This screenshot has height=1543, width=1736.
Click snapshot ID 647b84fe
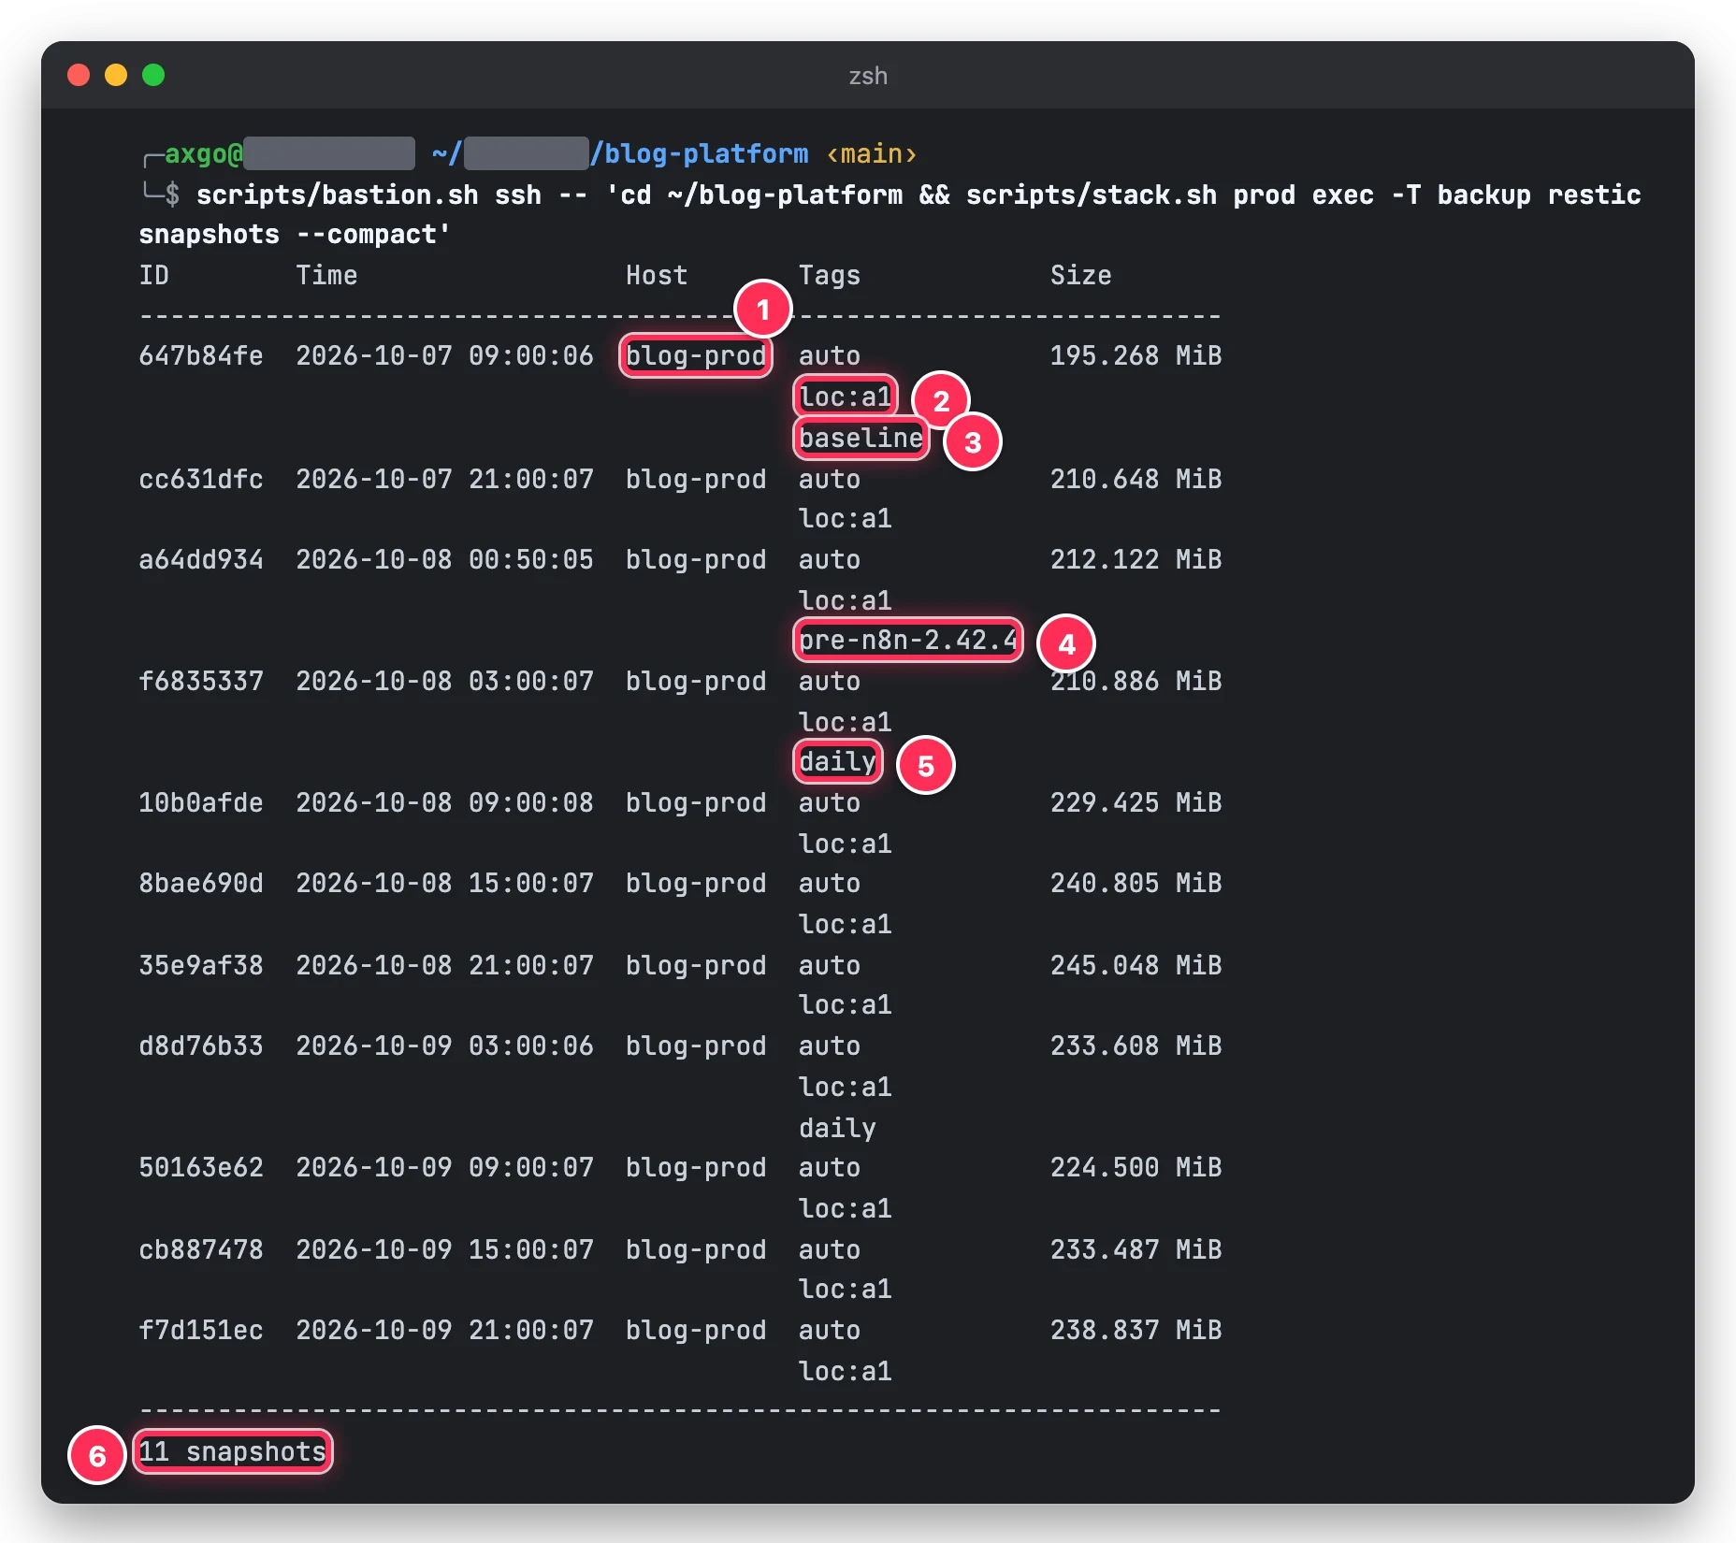pos(201,355)
